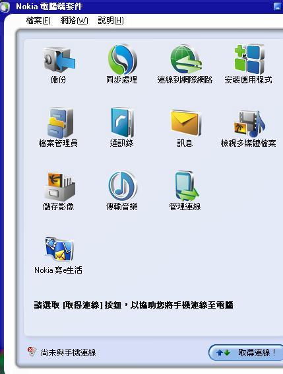283x374 pixels.
Task: Open the 檔案管理員 file manager
Action: [59, 123]
